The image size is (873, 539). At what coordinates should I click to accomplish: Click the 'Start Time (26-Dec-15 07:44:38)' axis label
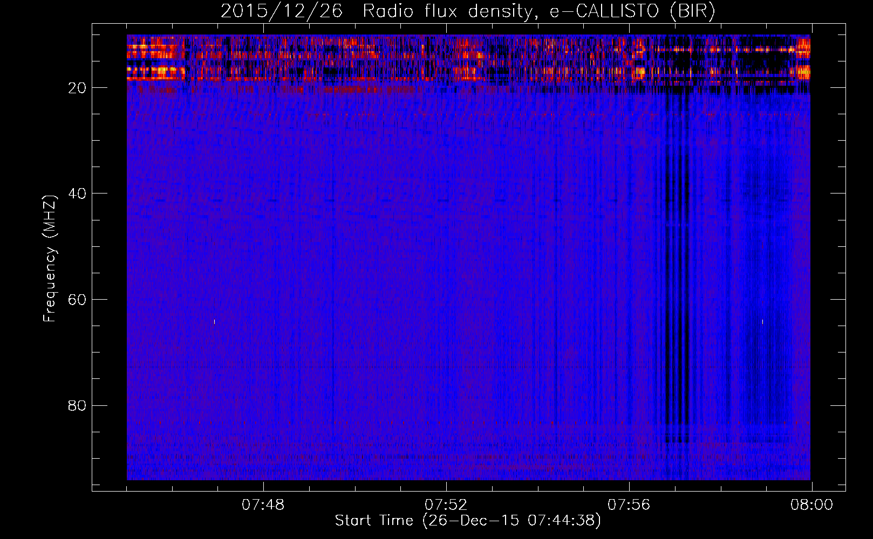[x=468, y=521]
